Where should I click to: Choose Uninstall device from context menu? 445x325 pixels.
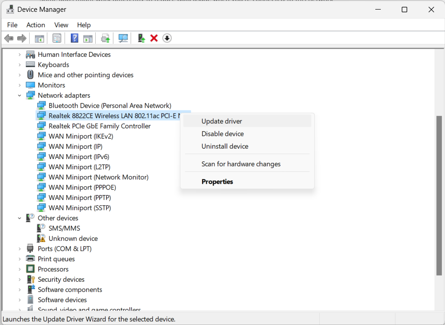pyautogui.click(x=225, y=146)
